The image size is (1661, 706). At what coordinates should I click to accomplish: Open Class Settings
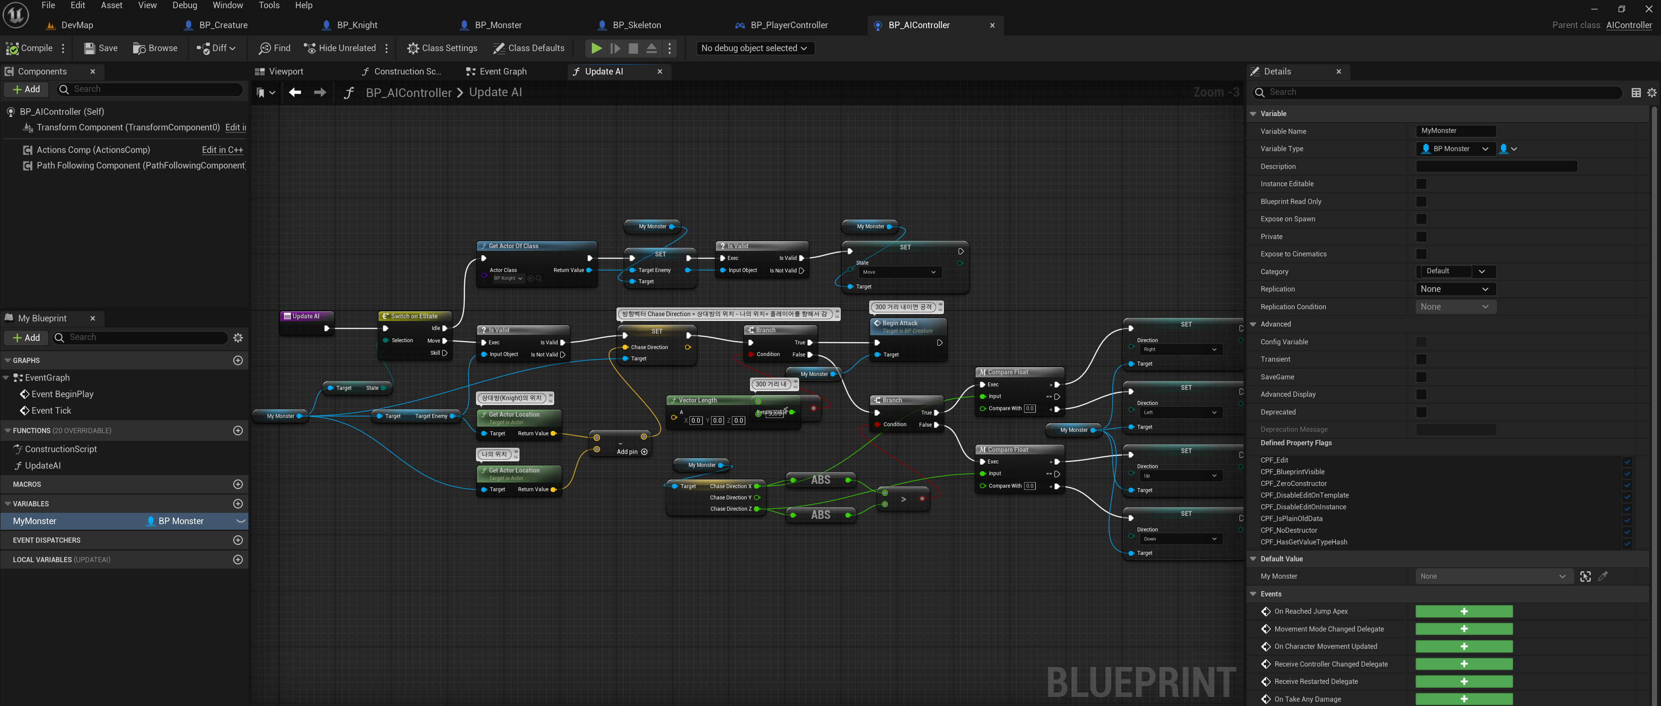[x=442, y=49]
